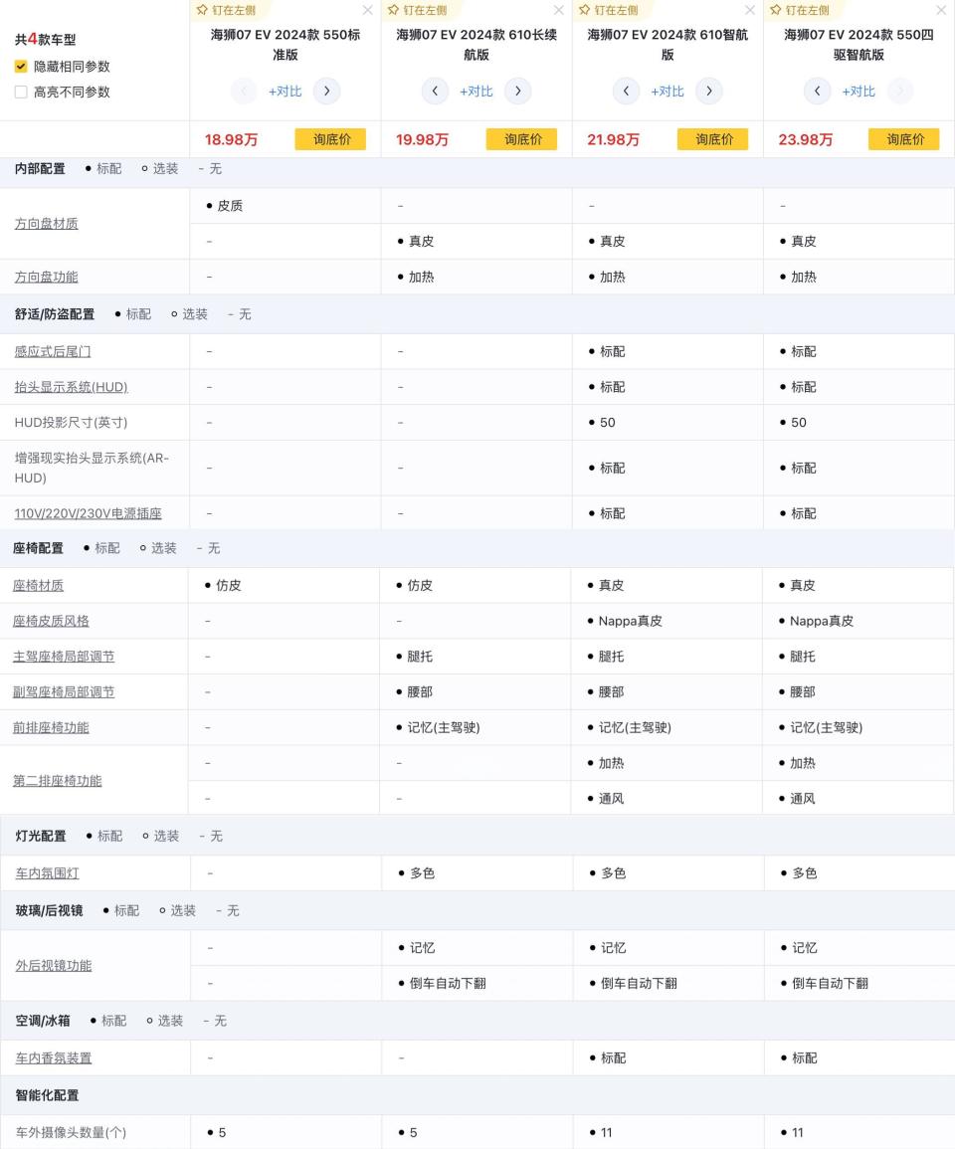Click the 舒适/防盗配置 section header
Screen dimensions: 955x1149
55,314
